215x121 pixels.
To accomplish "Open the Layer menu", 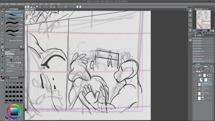I will [28, 4].
